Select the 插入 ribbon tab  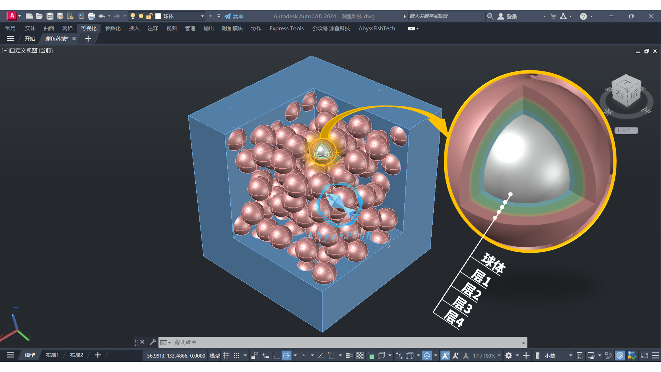(134, 28)
